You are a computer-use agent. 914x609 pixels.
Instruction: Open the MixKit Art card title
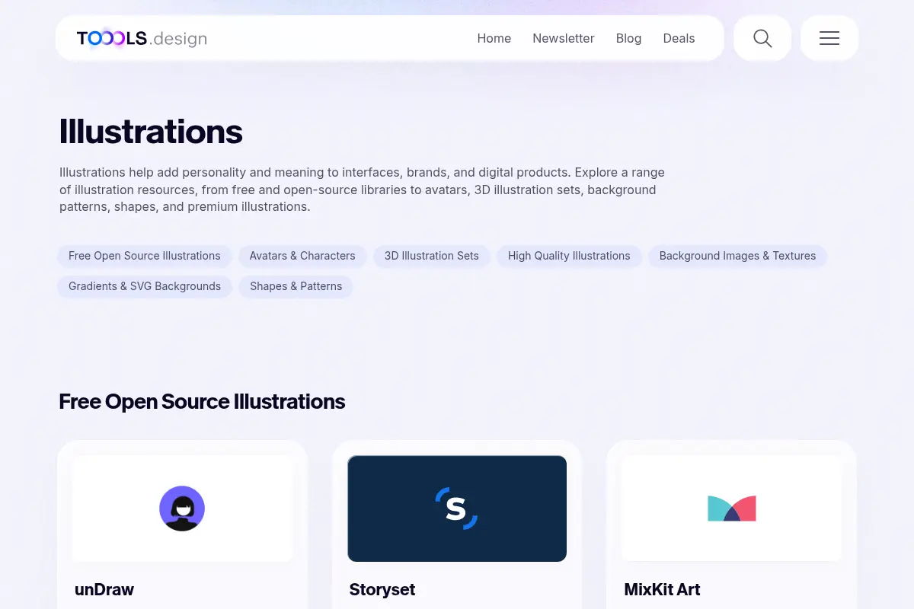click(x=662, y=589)
